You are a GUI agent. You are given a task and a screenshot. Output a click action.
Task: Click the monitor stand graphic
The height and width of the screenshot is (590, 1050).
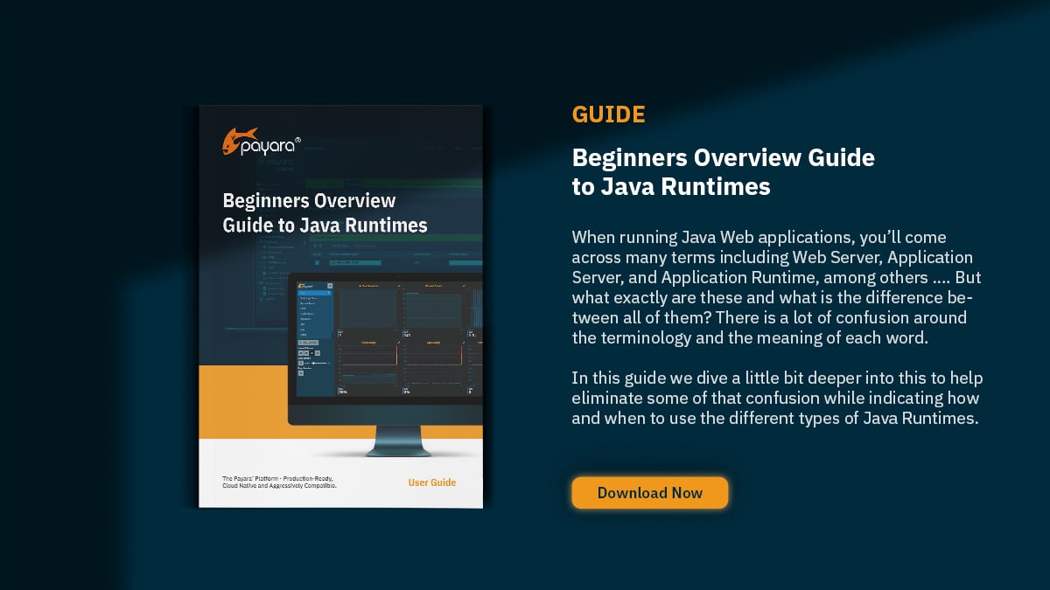click(x=399, y=442)
